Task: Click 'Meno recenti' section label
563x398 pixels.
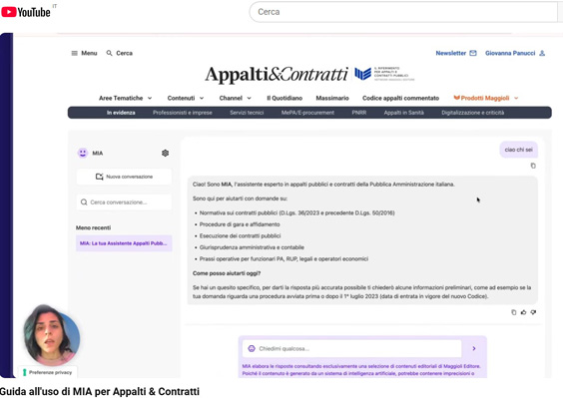Action: [x=94, y=227]
